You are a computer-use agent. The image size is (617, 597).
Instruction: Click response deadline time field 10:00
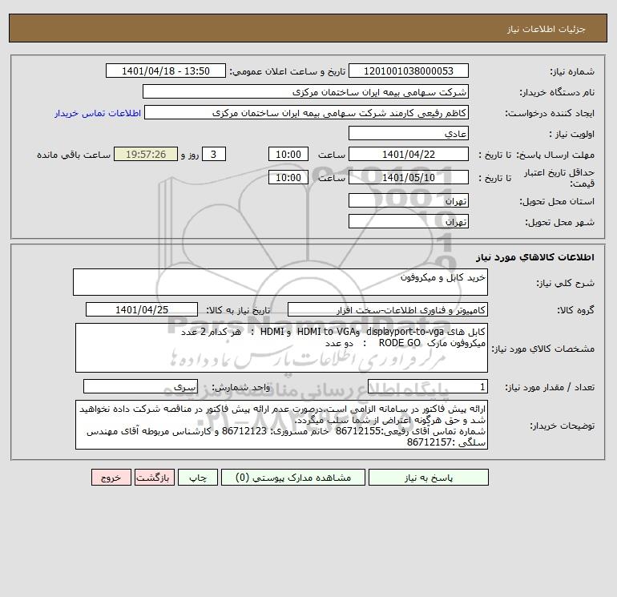pyautogui.click(x=288, y=155)
